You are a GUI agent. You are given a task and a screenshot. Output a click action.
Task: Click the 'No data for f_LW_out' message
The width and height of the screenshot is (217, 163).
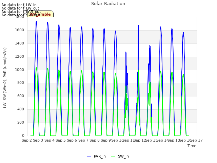pos(20,8)
